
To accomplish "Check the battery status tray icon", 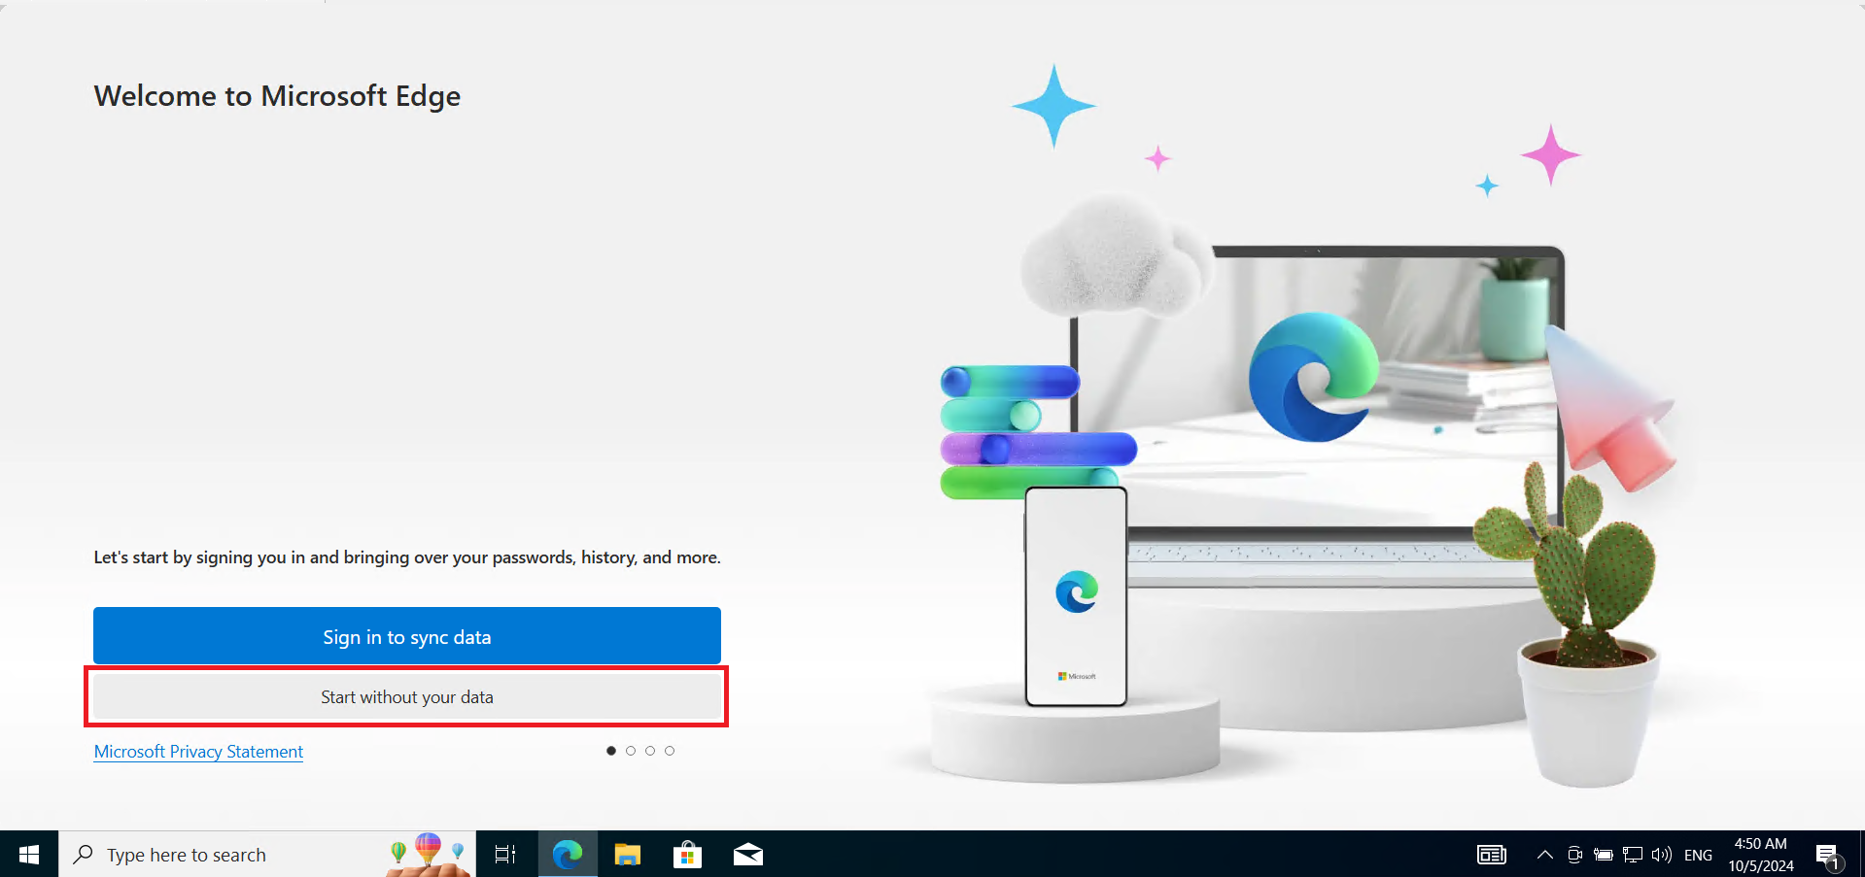I will (1604, 854).
